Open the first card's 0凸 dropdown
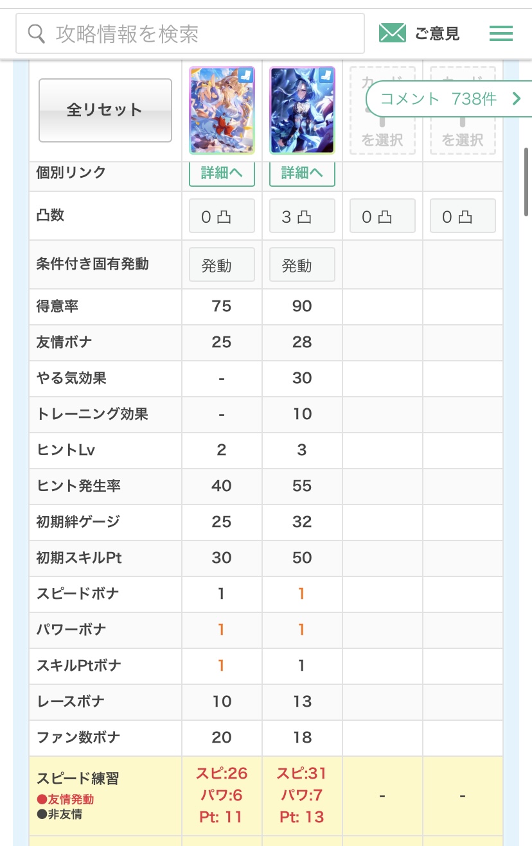The width and height of the screenshot is (532, 846). coord(222,216)
